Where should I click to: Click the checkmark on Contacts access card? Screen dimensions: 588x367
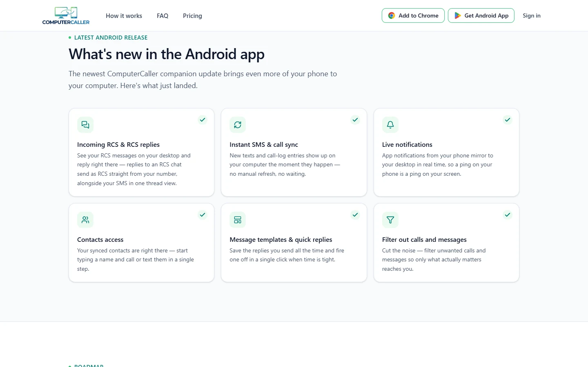(x=203, y=215)
